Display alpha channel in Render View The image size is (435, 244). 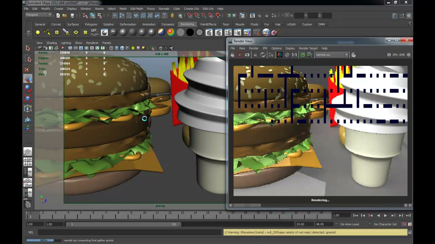(287, 55)
